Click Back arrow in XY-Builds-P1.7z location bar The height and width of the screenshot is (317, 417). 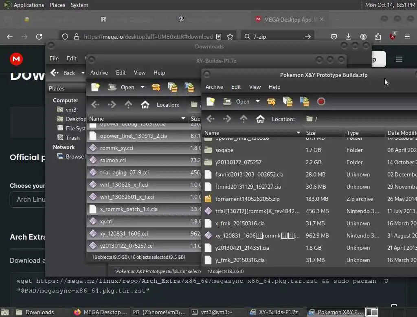(x=95, y=105)
